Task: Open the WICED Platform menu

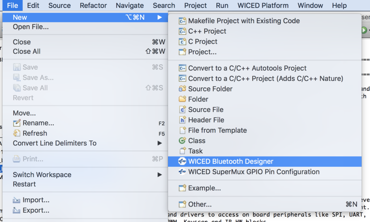Action: (263, 5)
